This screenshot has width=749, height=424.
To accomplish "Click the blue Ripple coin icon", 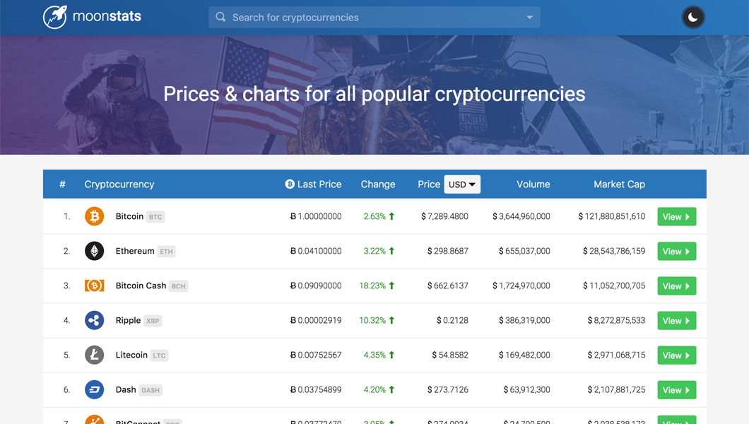I will tap(94, 320).
